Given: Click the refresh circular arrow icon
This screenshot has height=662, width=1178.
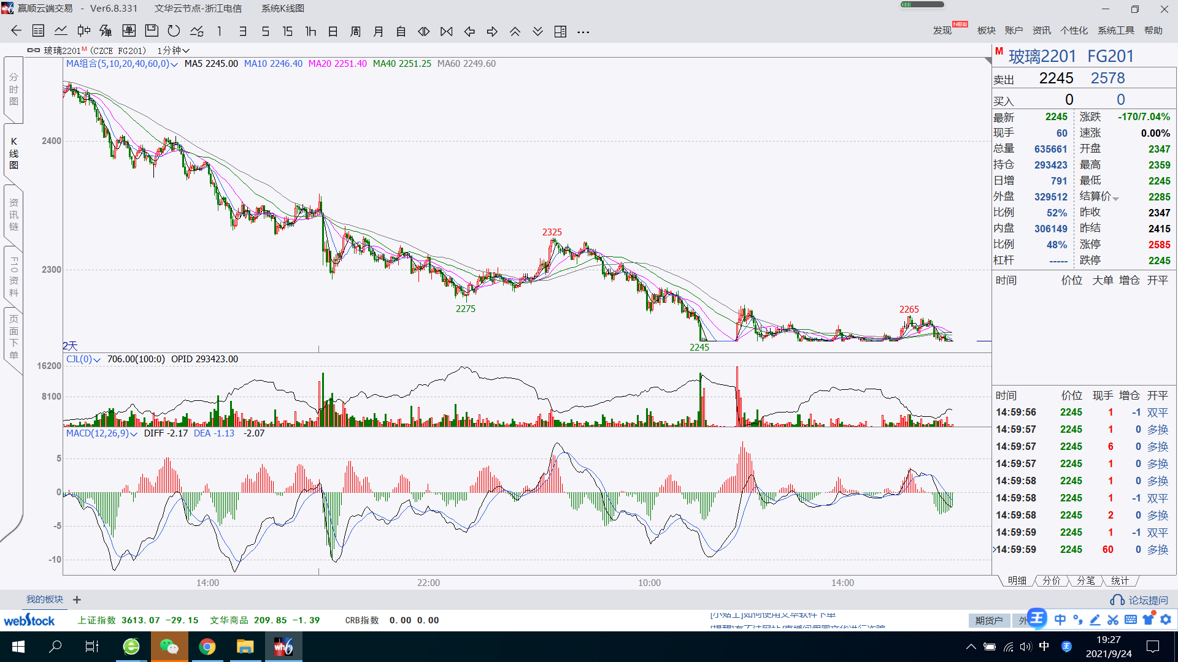Looking at the screenshot, I should click(x=174, y=31).
